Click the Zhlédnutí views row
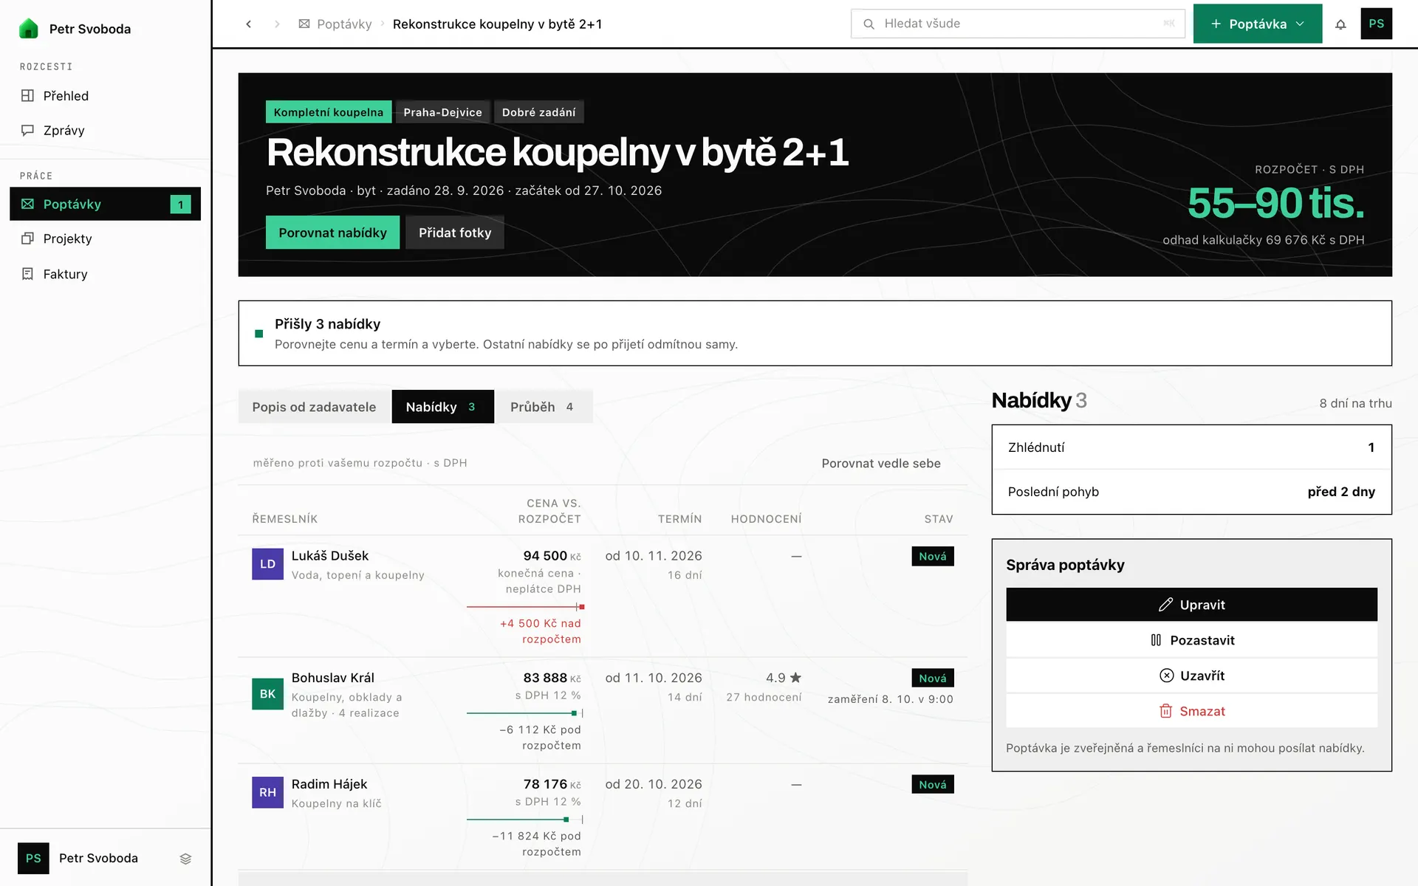Screen dimensions: 1418x886 coord(1191,447)
